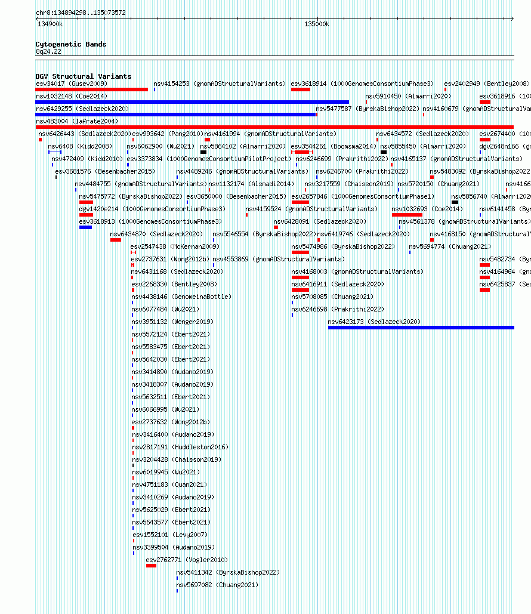Viewport: 531px width, 614px height.
Task: Select nsv5708085 (Chuang2021) label
Action: [332, 297]
